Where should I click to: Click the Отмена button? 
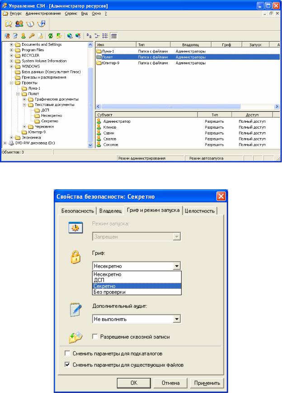point(171,383)
